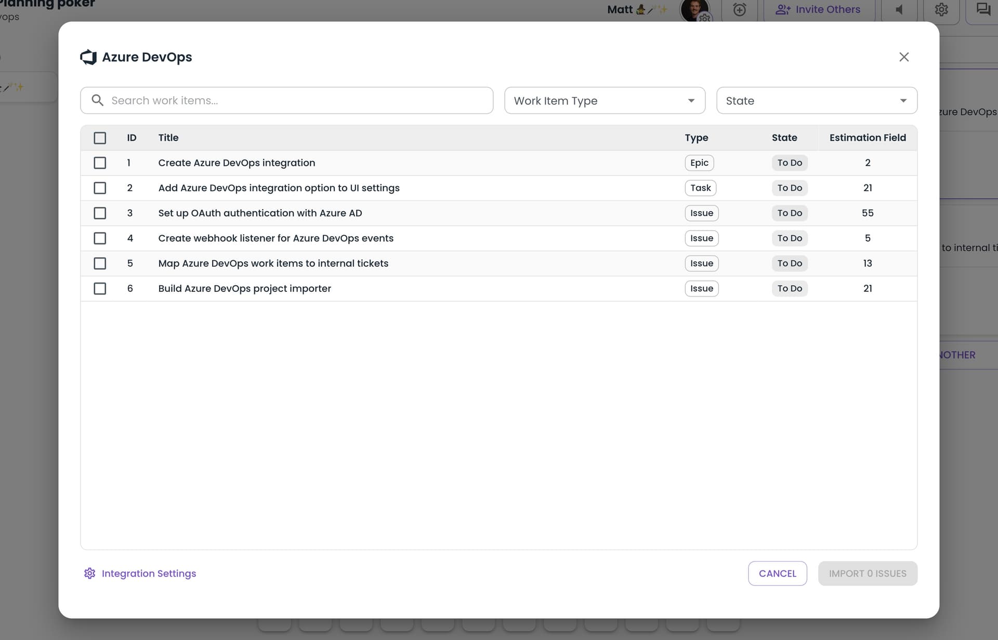Open the Work Item Type dropdown
Screen dimensions: 998x640
(605, 100)
